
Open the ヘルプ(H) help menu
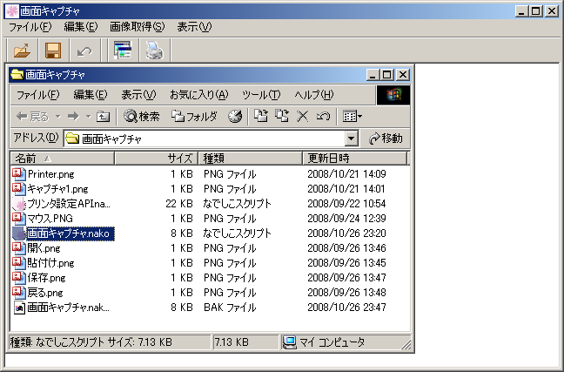(314, 95)
